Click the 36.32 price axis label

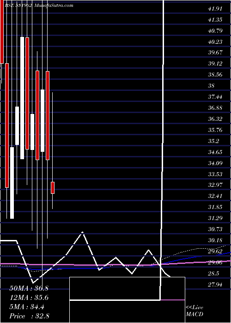pyautogui.click(x=215, y=119)
